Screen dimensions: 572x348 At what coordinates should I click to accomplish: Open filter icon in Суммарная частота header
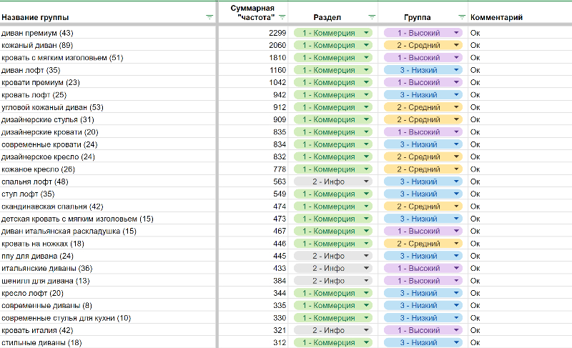pyautogui.click(x=282, y=16)
